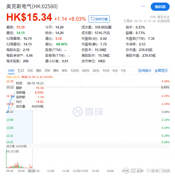Image resolution: width=175 pixels, height=176 pixels.
Task: Click the 市盈率(动) value 6.02
Action: [103, 38]
